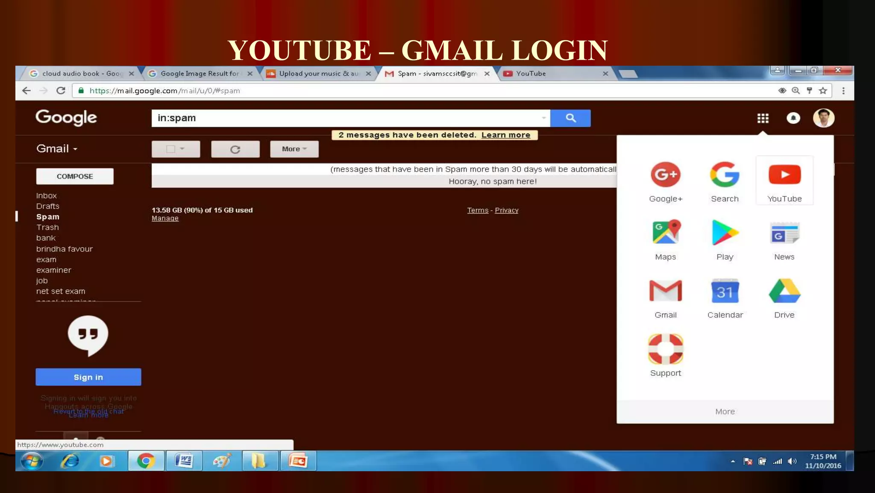Open Windows Start button

(x=32, y=461)
